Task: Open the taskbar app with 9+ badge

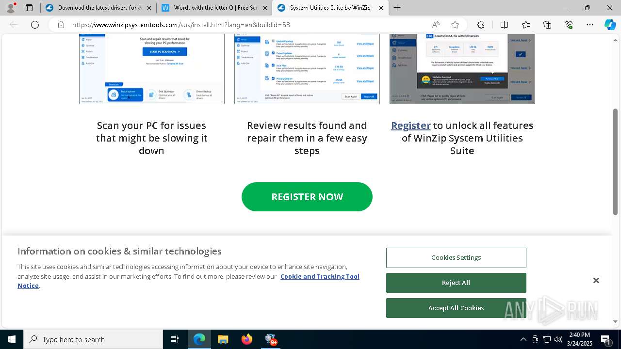Action: pos(271,339)
